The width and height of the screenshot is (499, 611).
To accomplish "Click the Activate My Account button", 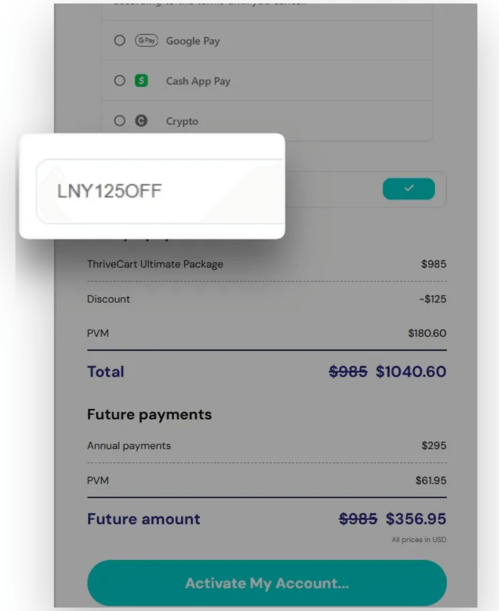I will pyautogui.click(x=266, y=583).
